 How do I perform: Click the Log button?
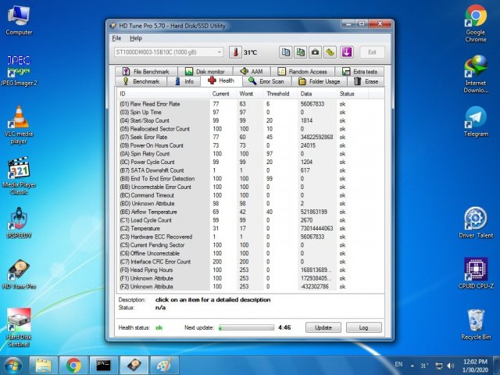364,327
